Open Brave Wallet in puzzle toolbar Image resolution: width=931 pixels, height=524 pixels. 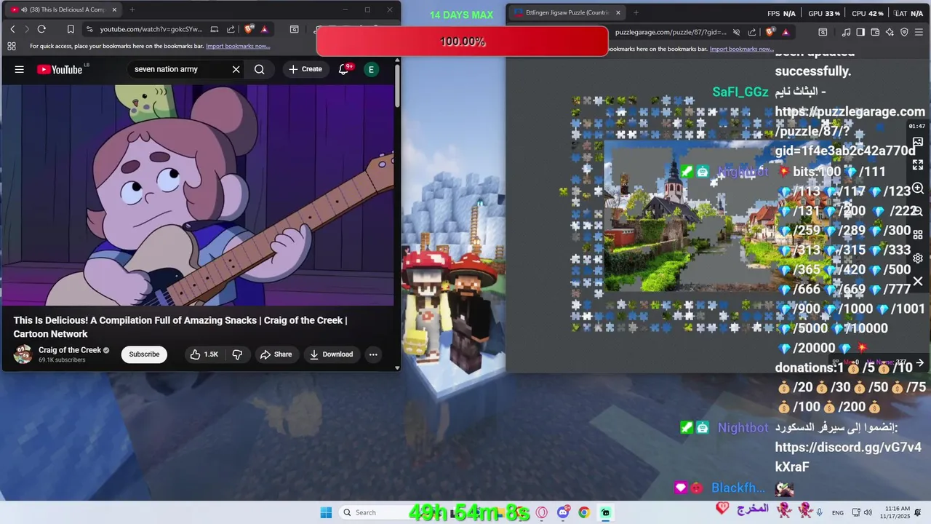[875, 32]
